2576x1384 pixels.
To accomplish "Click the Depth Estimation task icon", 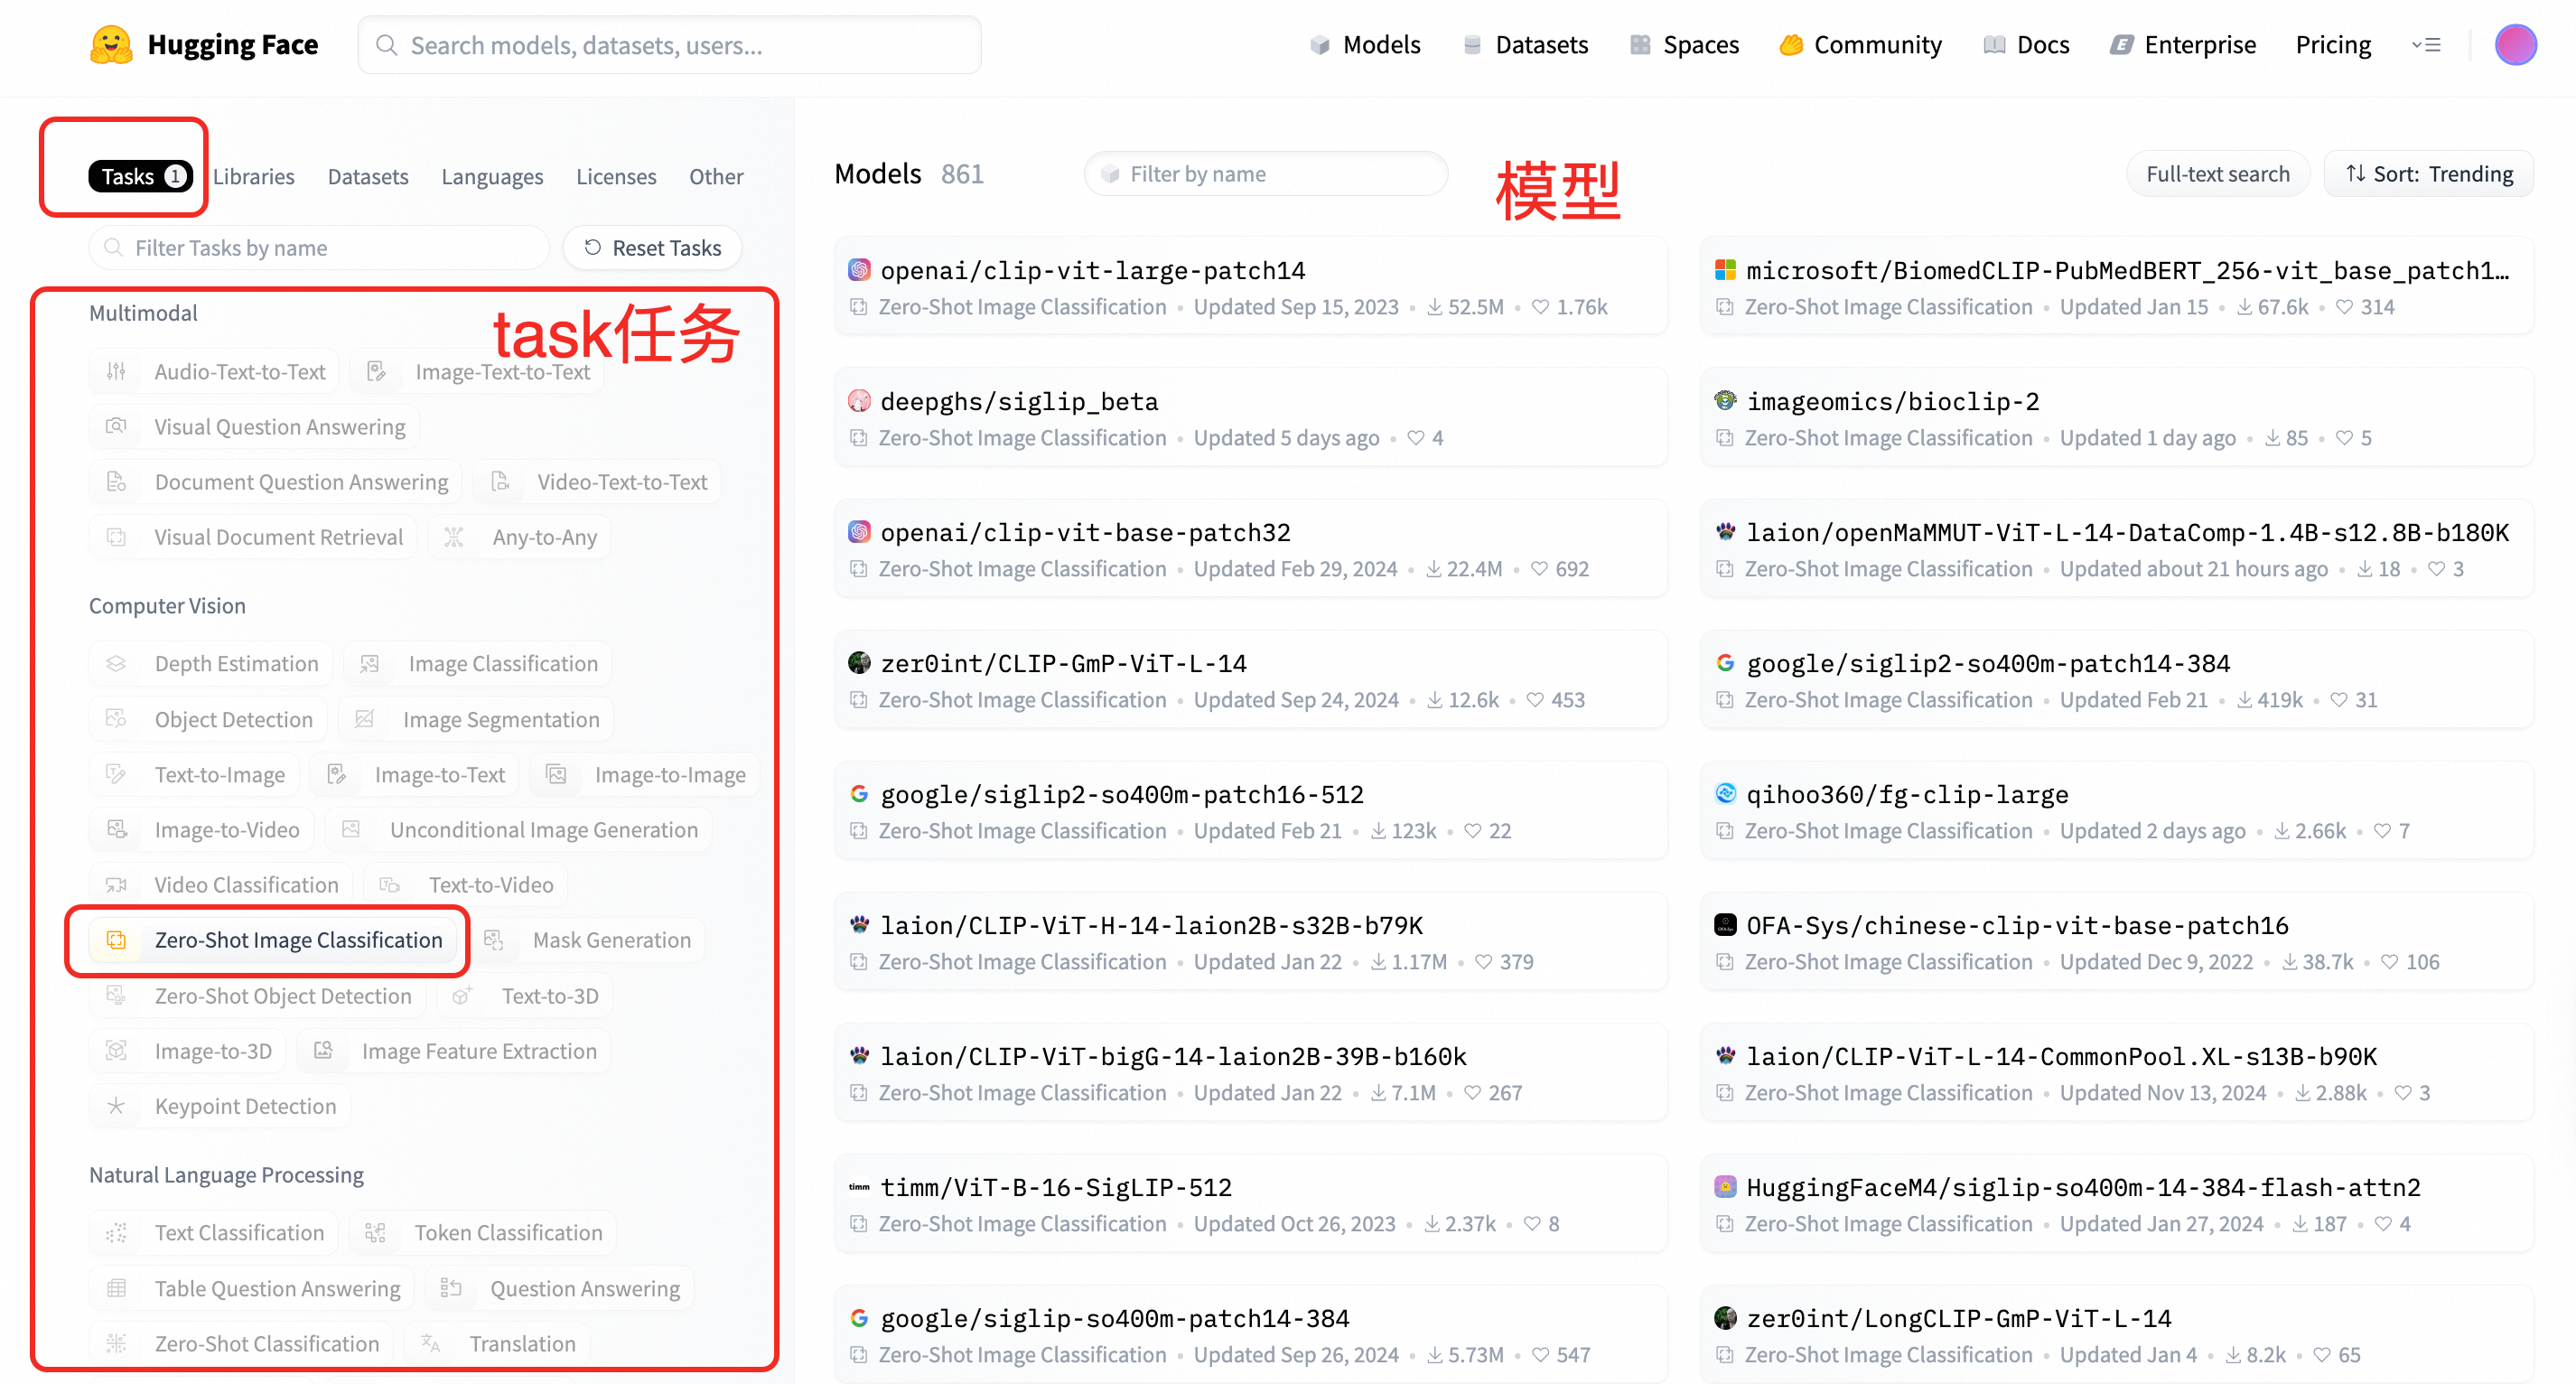I will tap(117, 664).
